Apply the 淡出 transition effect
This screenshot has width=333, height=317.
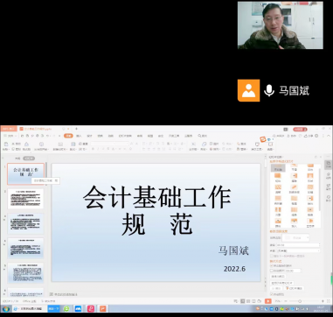(310, 167)
